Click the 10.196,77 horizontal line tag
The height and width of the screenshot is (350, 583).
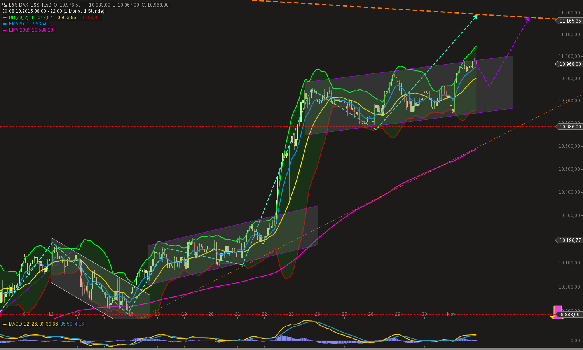click(570, 240)
